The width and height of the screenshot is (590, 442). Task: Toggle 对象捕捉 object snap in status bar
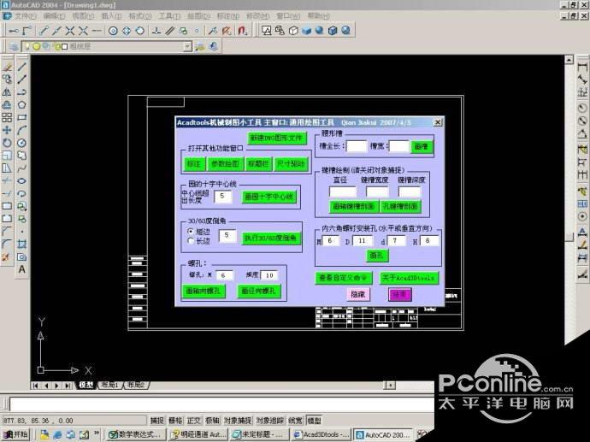(238, 421)
